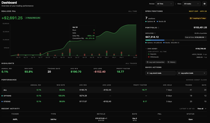
Task: Click the green Deposits icon
Action: pyautogui.click(x=149, y=54)
